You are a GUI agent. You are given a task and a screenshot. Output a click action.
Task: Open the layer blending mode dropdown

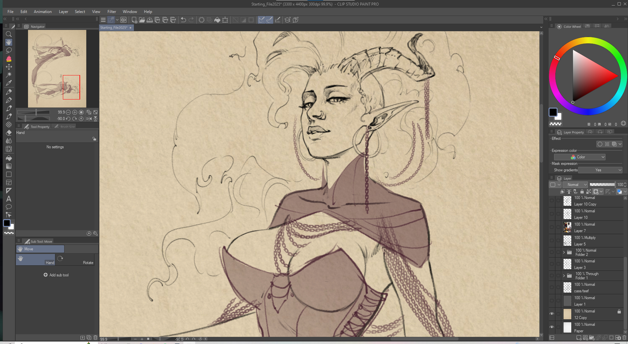[575, 185]
